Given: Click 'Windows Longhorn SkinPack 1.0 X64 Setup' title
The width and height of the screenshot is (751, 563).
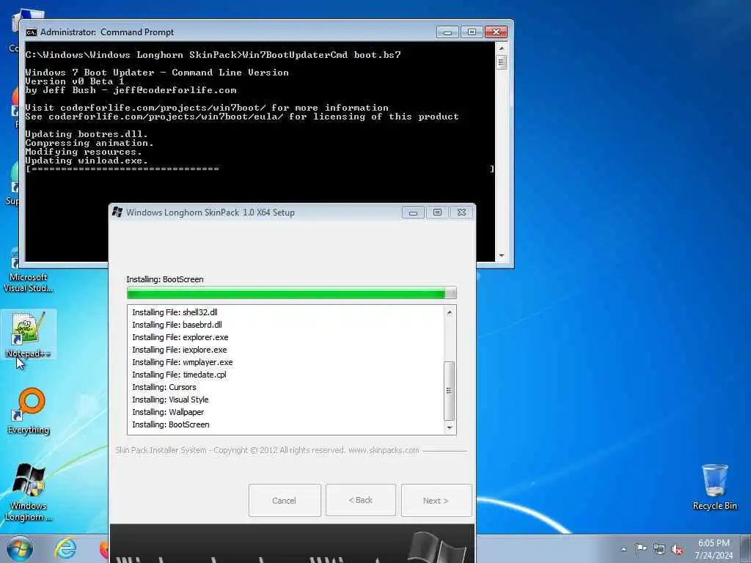Looking at the screenshot, I should (210, 212).
